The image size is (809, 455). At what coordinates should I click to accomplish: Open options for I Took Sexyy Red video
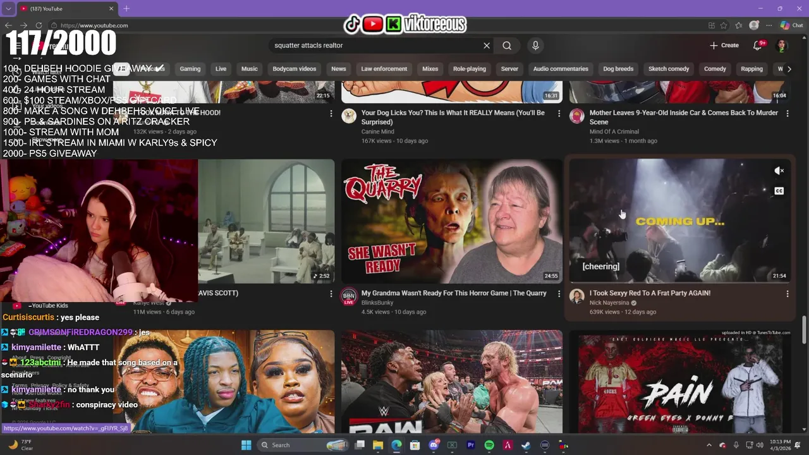point(788,294)
